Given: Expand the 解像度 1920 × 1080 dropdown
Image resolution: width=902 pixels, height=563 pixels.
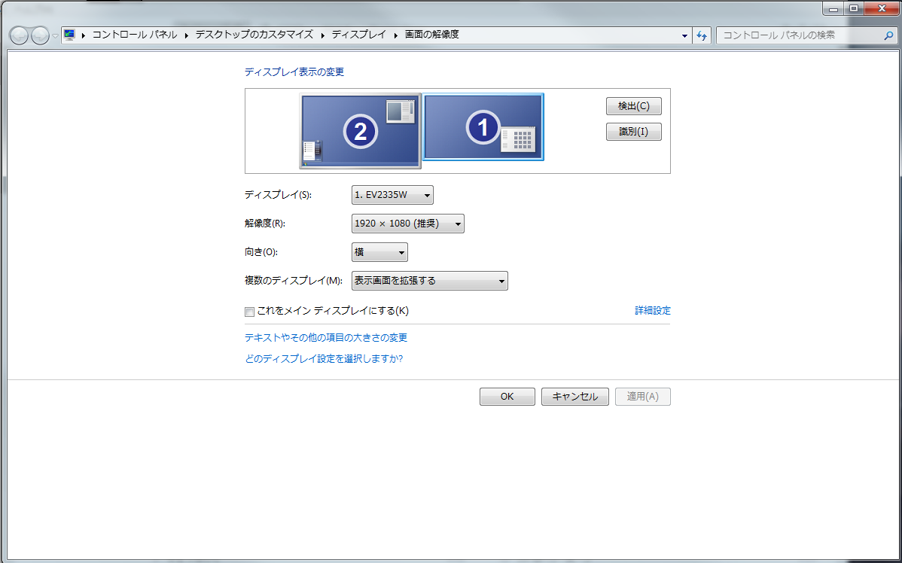Looking at the screenshot, I should tap(407, 224).
